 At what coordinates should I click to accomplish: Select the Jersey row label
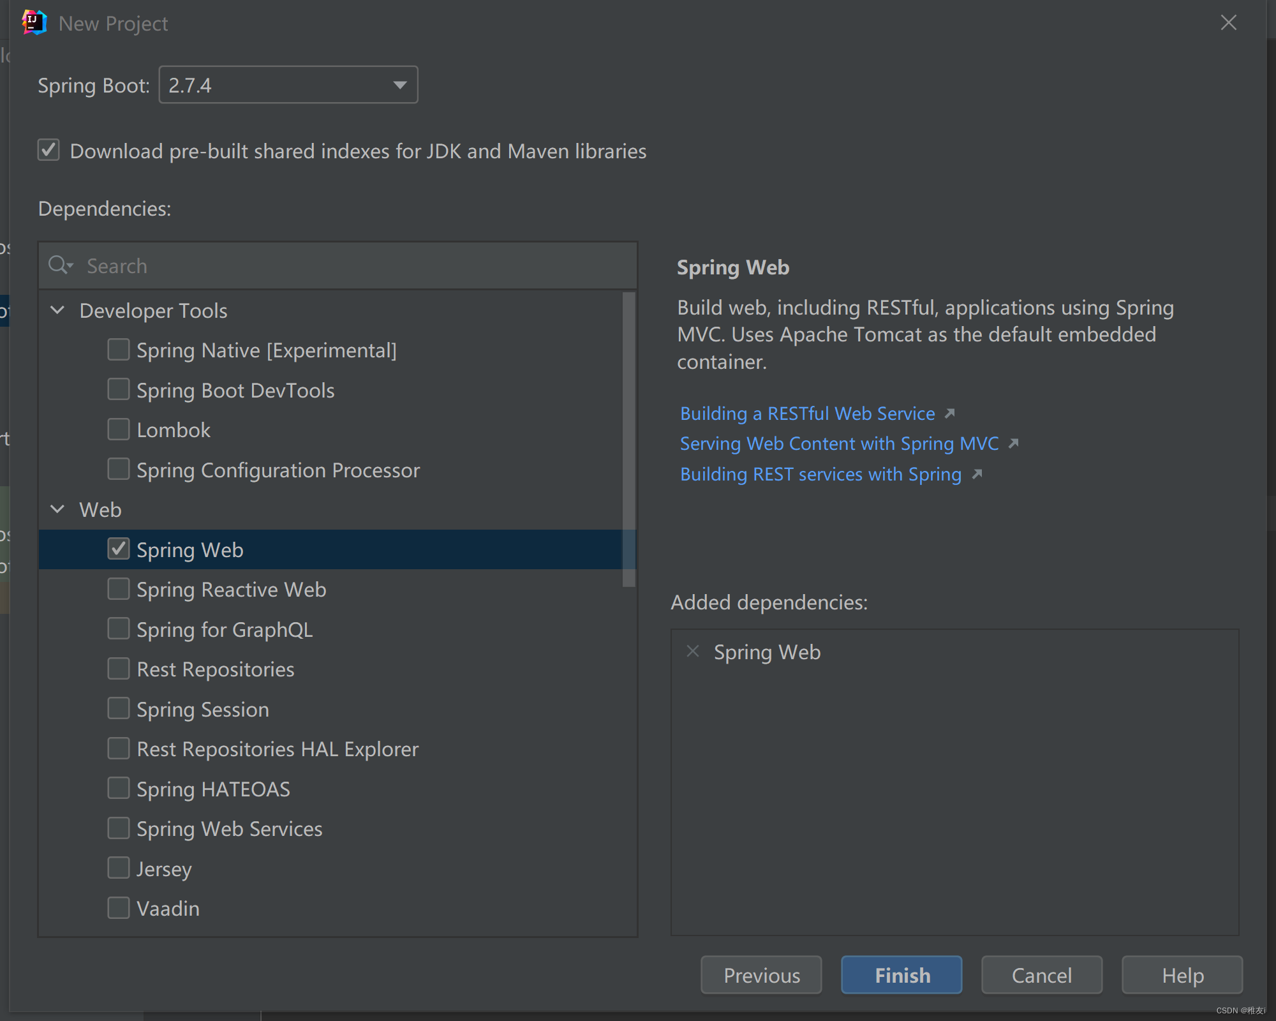tap(164, 869)
